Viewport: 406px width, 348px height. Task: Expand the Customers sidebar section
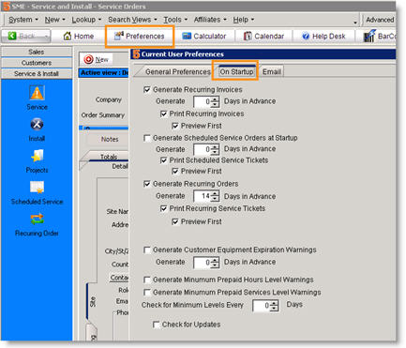(x=37, y=63)
